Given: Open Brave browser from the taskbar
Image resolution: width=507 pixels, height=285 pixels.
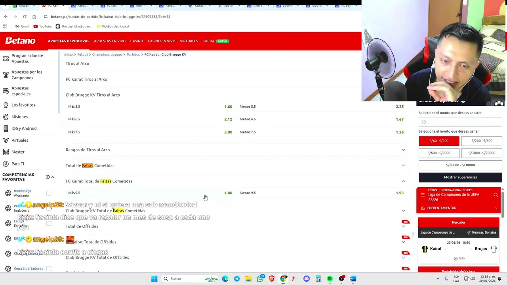Looking at the screenshot, I should (x=272, y=279).
